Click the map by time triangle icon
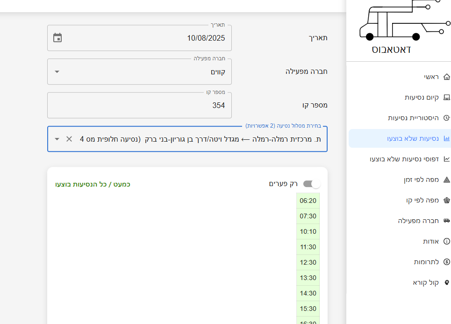This screenshot has width=451, height=324. pyautogui.click(x=446, y=180)
